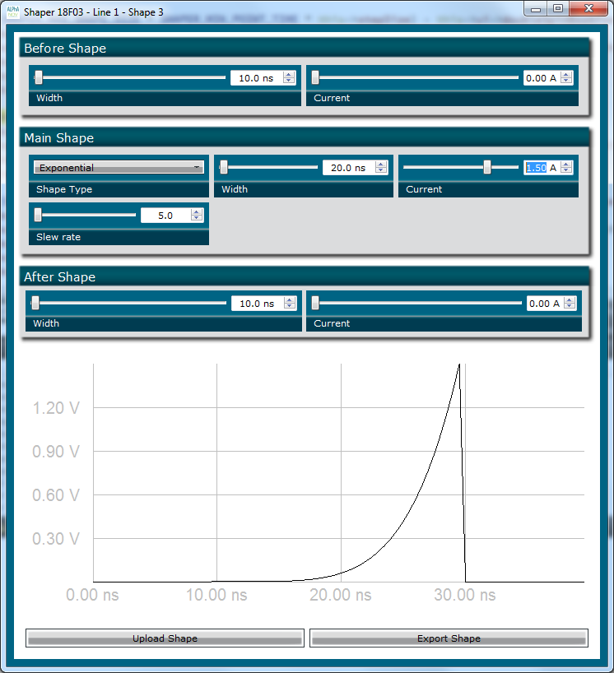Increase Main Shape Width with up arrow
Screen dimensions: 614x673
coord(381,165)
